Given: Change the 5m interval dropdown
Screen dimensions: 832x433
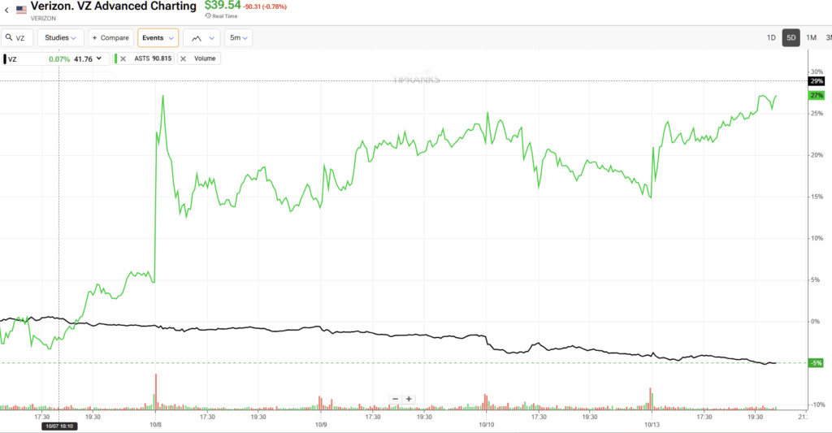Looking at the screenshot, I should (238, 38).
